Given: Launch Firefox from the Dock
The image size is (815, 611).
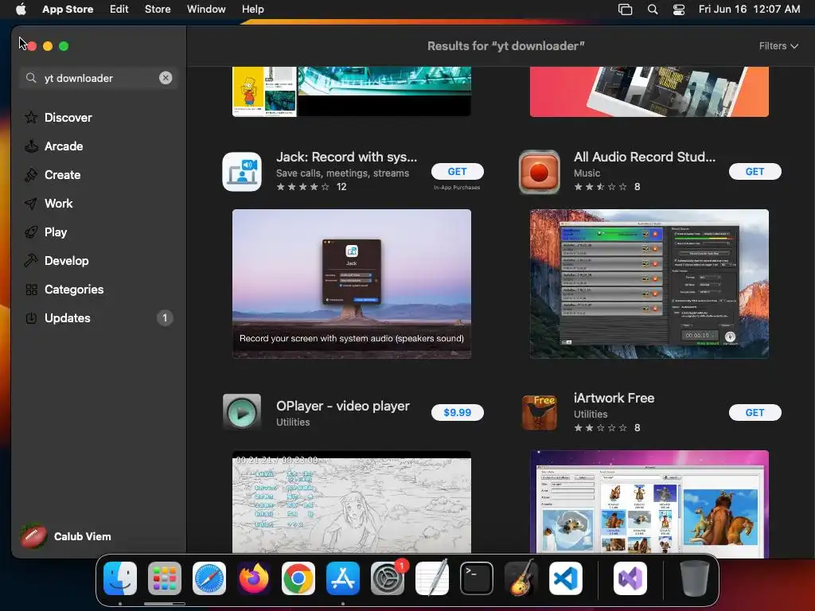Looking at the screenshot, I should [254, 578].
